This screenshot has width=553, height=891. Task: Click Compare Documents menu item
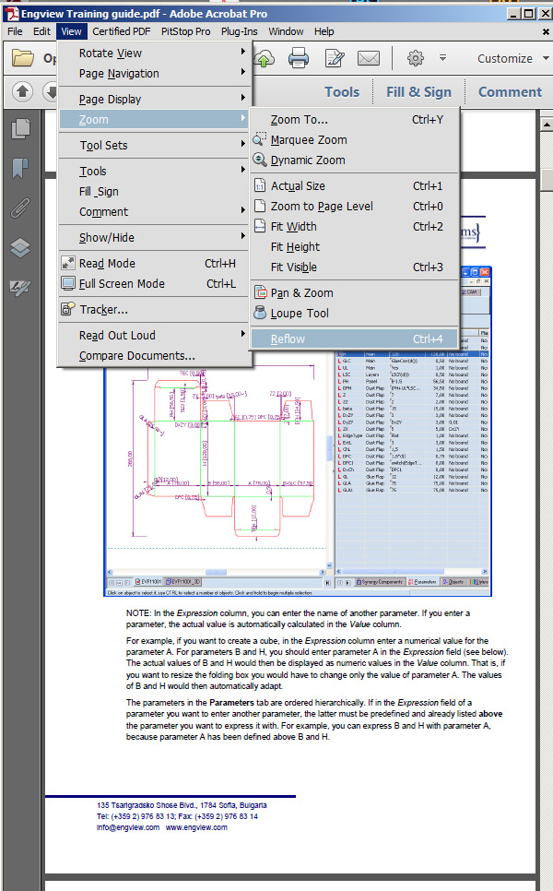[x=153, y=356]
